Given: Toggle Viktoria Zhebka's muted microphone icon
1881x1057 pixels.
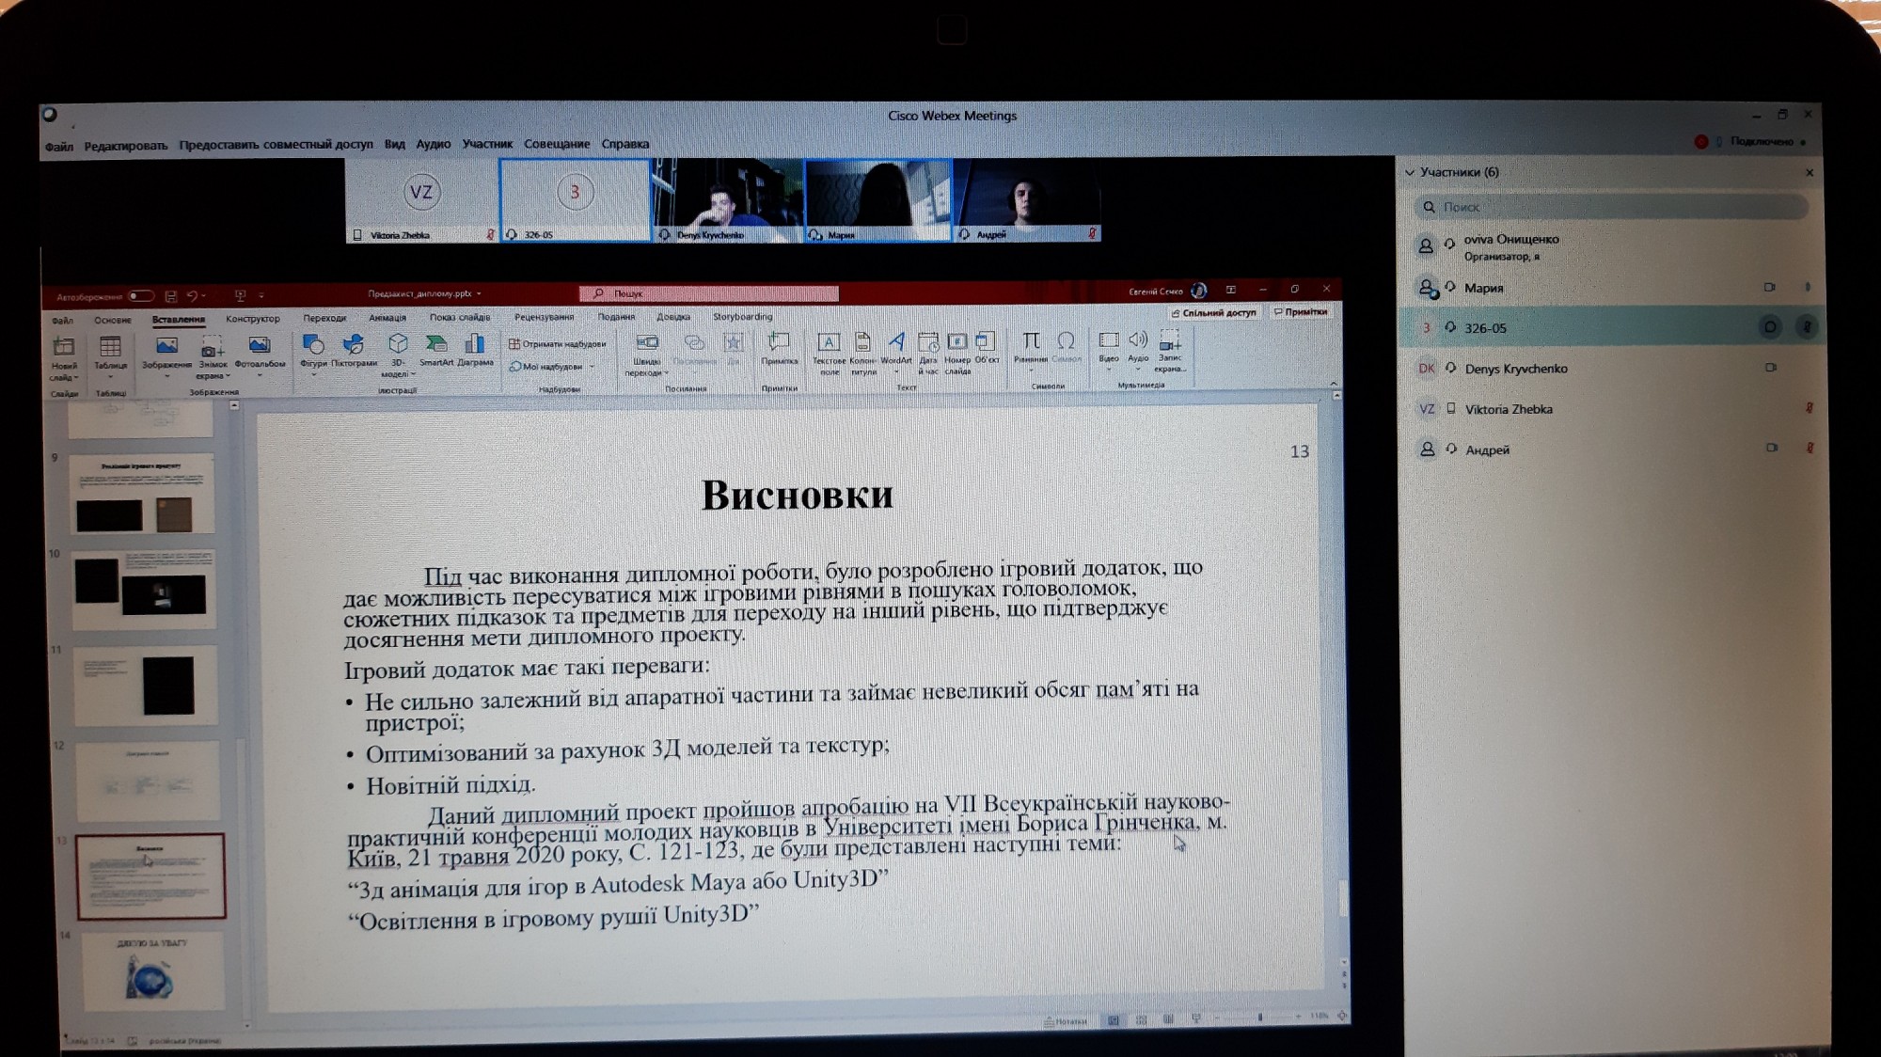Looking at the screenshot, I should click(x=1810, y=407).
